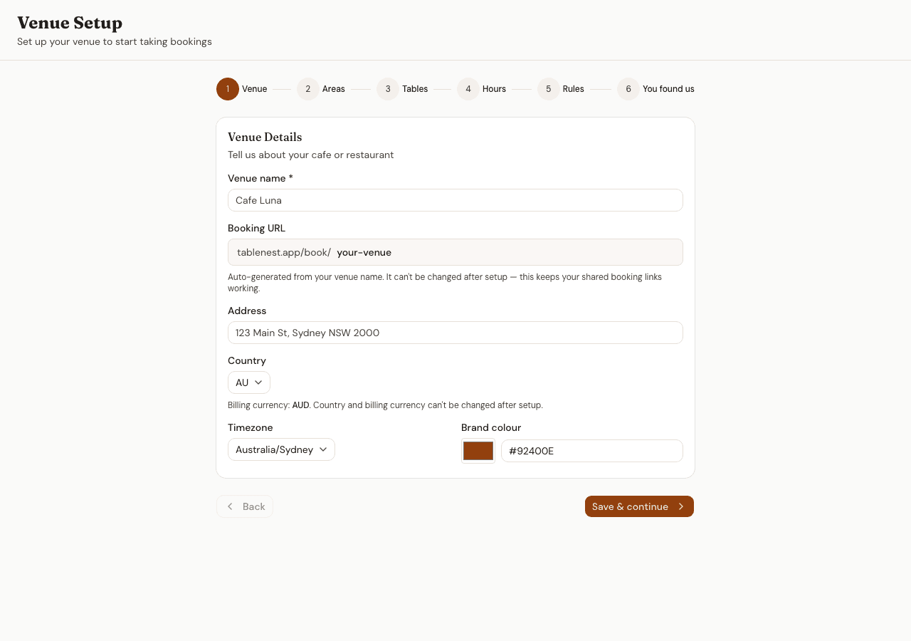The width and height of the screenshot is (911, 641).
Task: Click the Timezone label
Action: pos(251,427)
